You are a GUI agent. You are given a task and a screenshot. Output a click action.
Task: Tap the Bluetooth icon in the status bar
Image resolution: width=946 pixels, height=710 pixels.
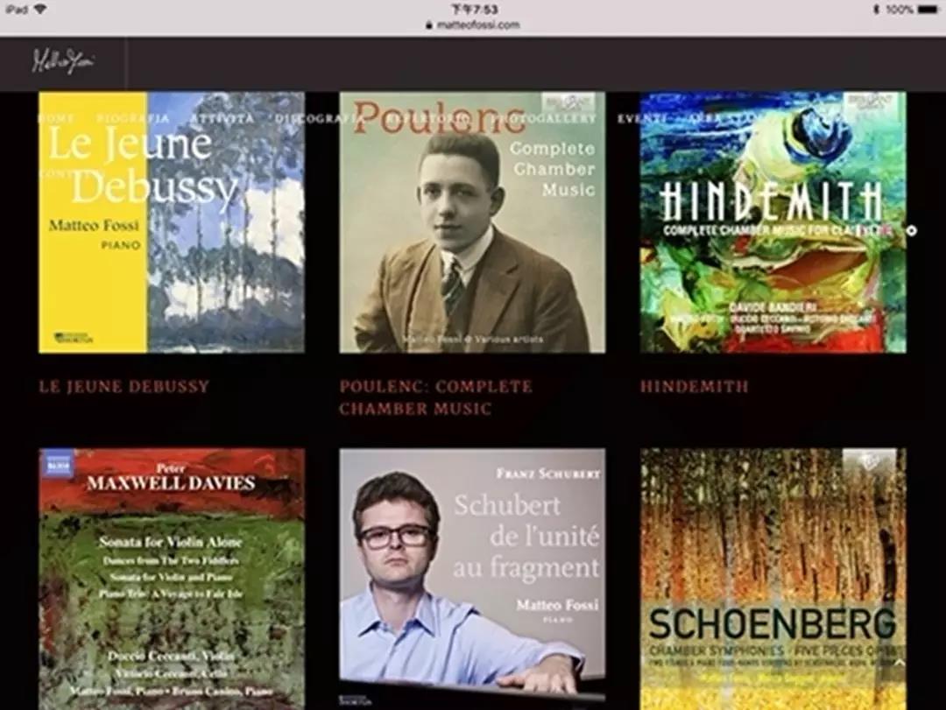[x=876, y=9]
